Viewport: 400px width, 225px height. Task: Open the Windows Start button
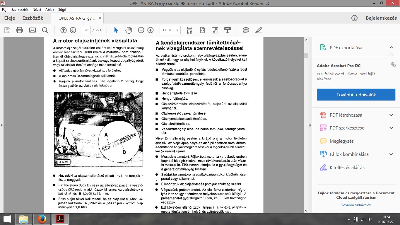click(7, 219)
